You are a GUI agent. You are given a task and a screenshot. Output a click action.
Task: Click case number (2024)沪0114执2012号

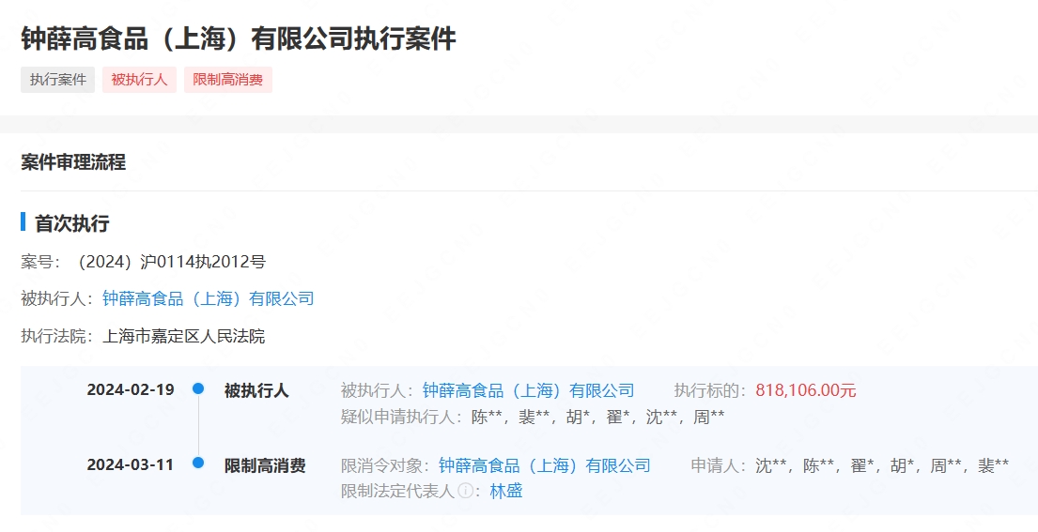(171, 262)
